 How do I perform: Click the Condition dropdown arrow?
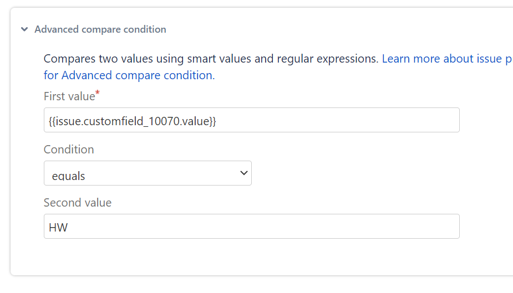pos(243,173)
